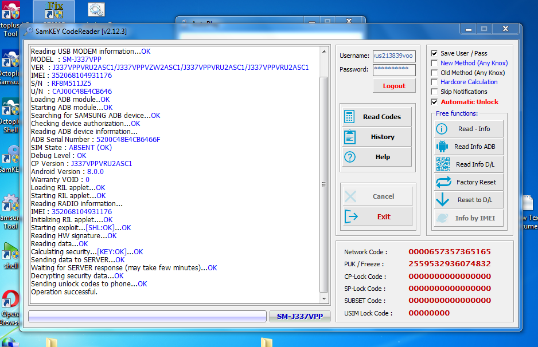Open the History button
This screenshot has width=538, height=347.
[x=377, y=137]
